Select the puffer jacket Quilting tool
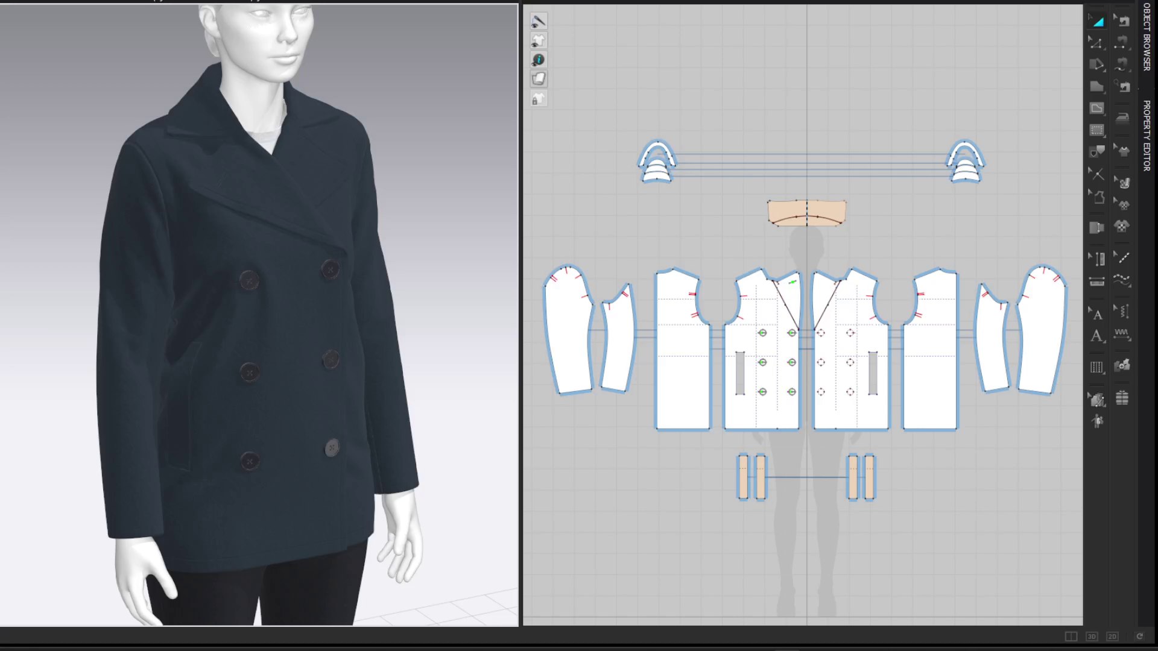 (x=1122, y=397)
